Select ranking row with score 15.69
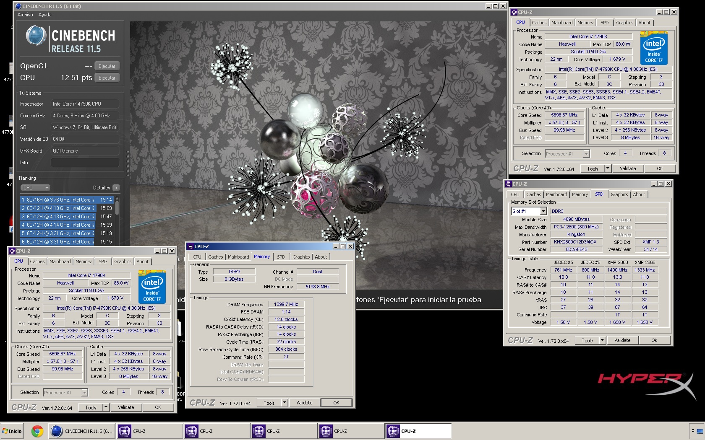The width and height of the screenshot is (705, 440). [x=67, y=208]
